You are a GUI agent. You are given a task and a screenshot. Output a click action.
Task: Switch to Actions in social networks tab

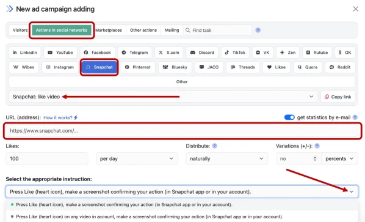pos(62,30)
